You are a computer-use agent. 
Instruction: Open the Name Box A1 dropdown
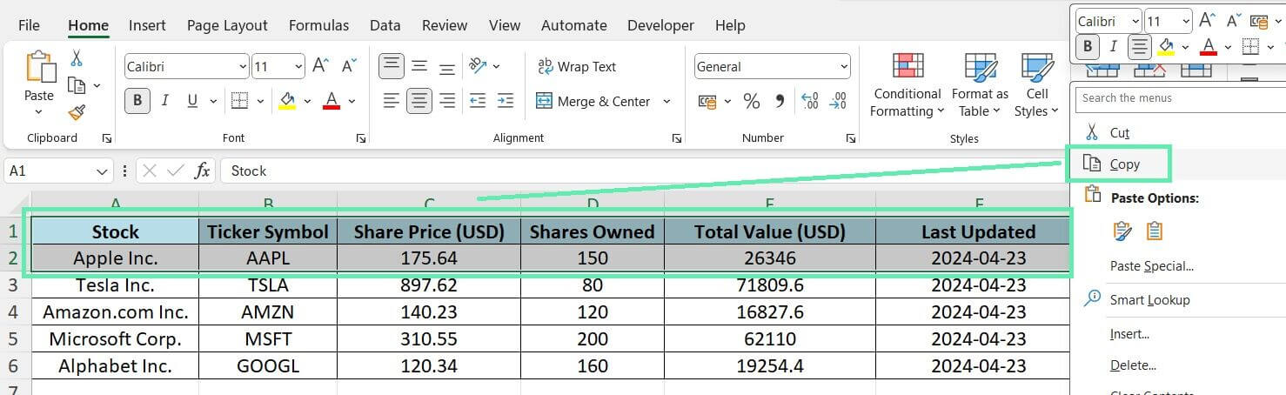(104, 171)
